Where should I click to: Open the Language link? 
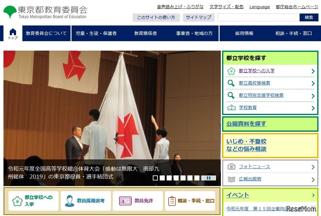[259, 7]
